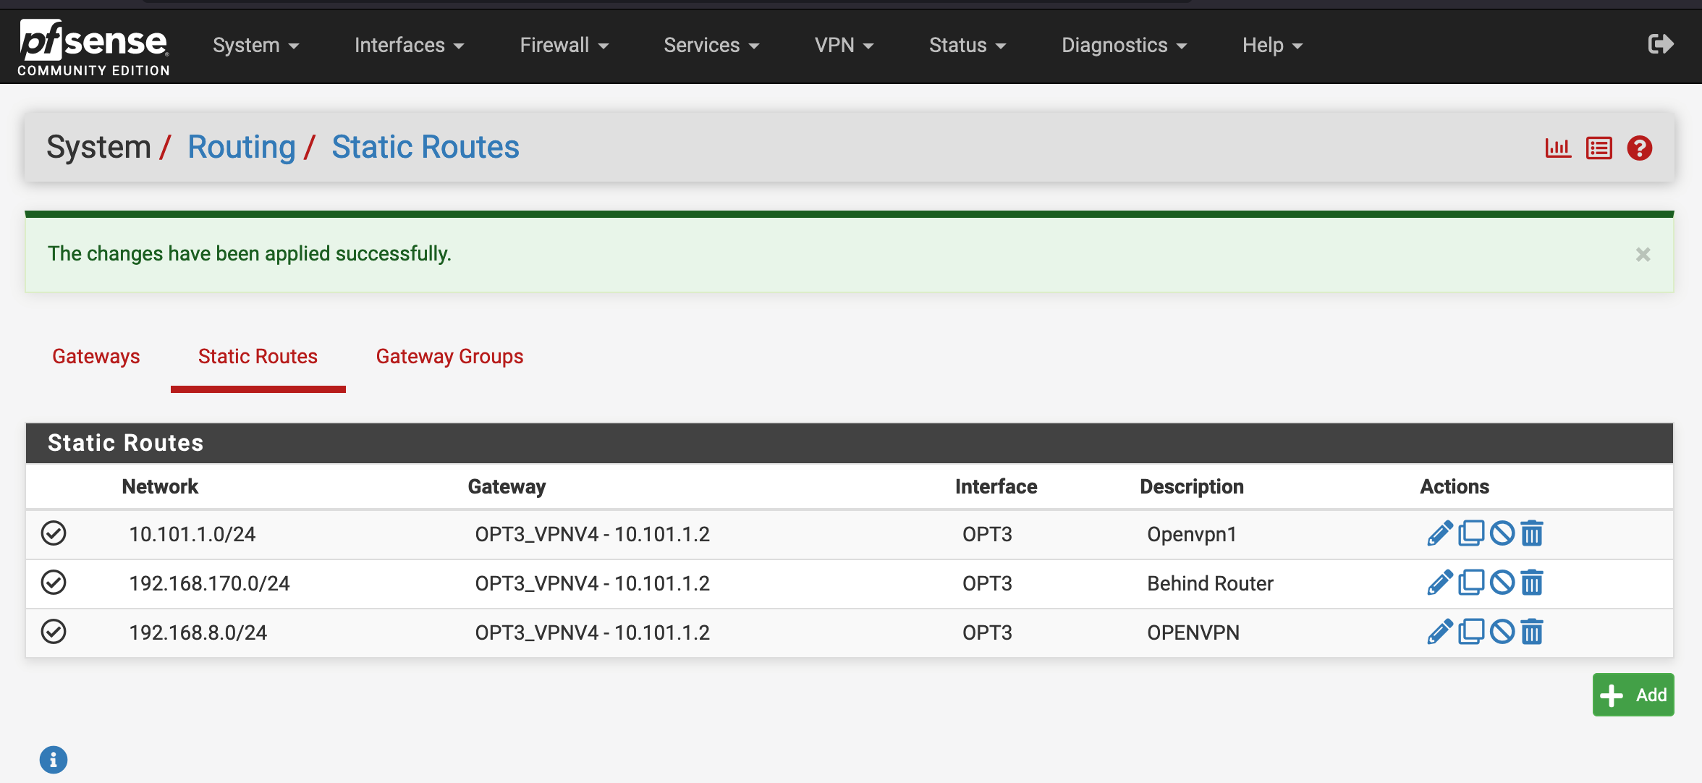Switch to the Gateways tab
The image size is (1702, 783).
pos(96,356)
